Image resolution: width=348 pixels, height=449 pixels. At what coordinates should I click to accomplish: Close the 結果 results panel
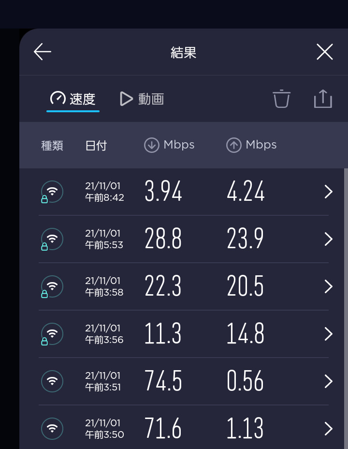pyautogui.click(x=324, y=52)
